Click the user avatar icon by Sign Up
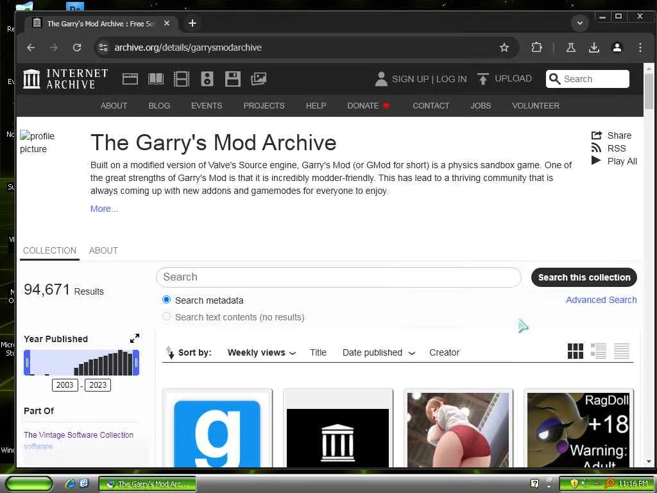This screenshot has height=493, width=657. (x=381, y=79)
